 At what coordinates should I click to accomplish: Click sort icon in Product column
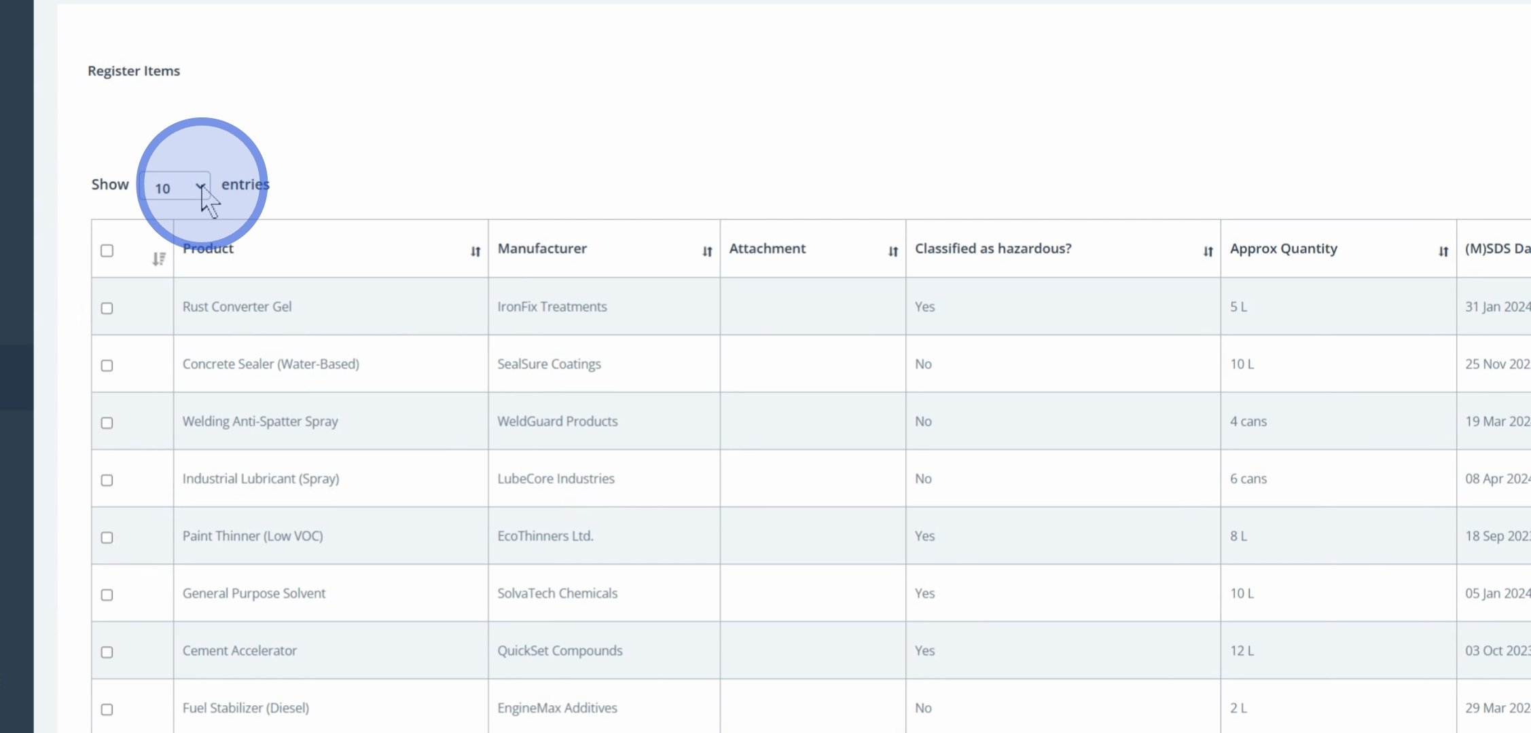[x=475, y=252]
